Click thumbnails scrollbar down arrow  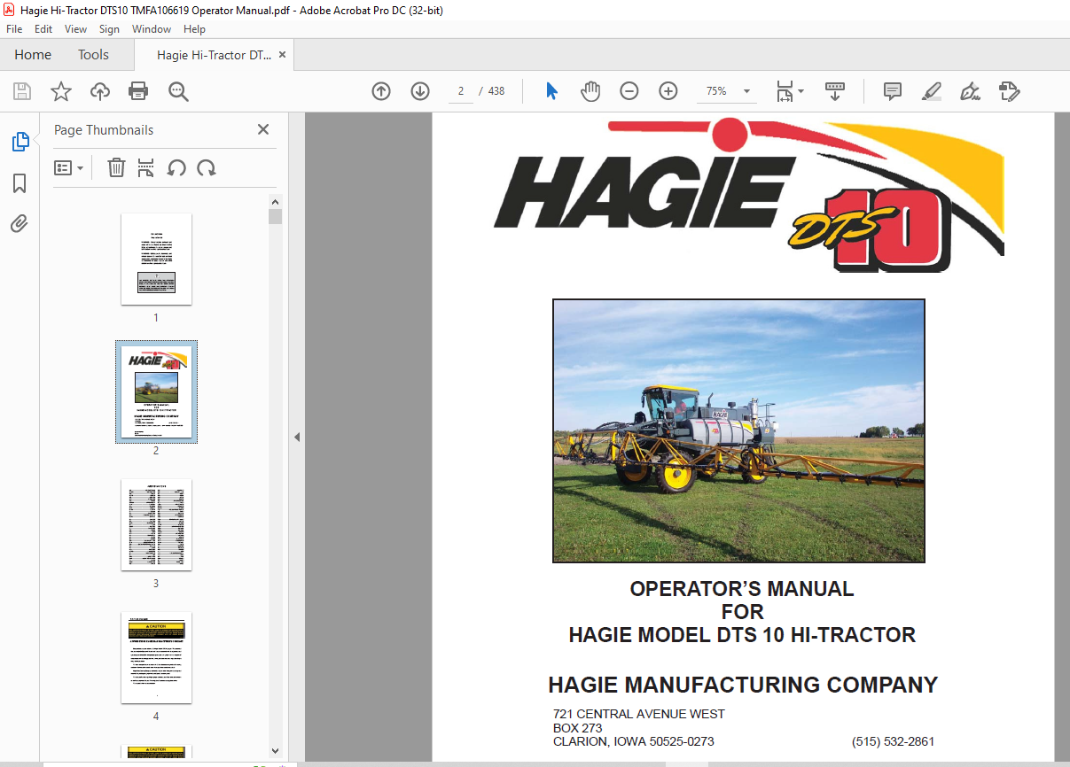click(275, 751)
